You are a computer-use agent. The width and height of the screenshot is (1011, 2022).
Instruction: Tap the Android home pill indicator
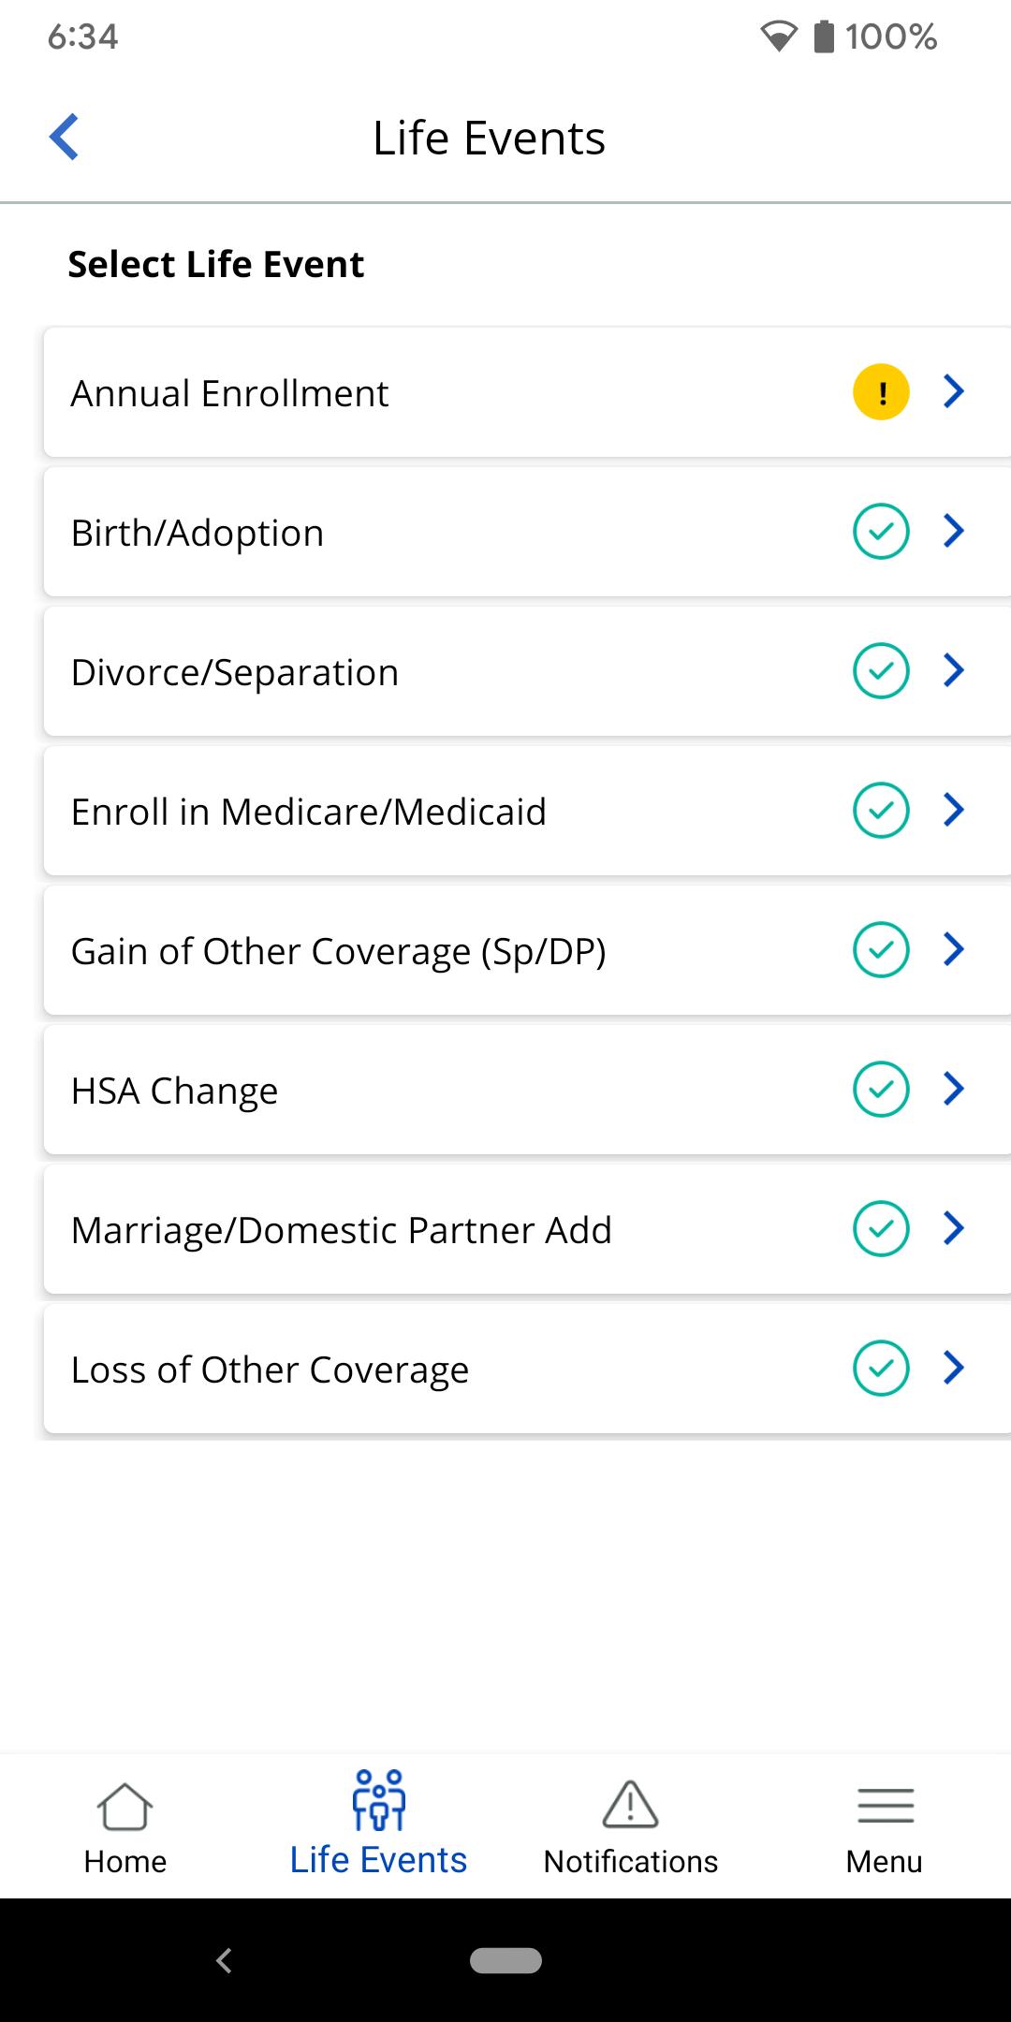(505, 1960)
